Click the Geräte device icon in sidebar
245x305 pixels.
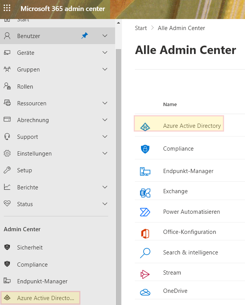7,53
